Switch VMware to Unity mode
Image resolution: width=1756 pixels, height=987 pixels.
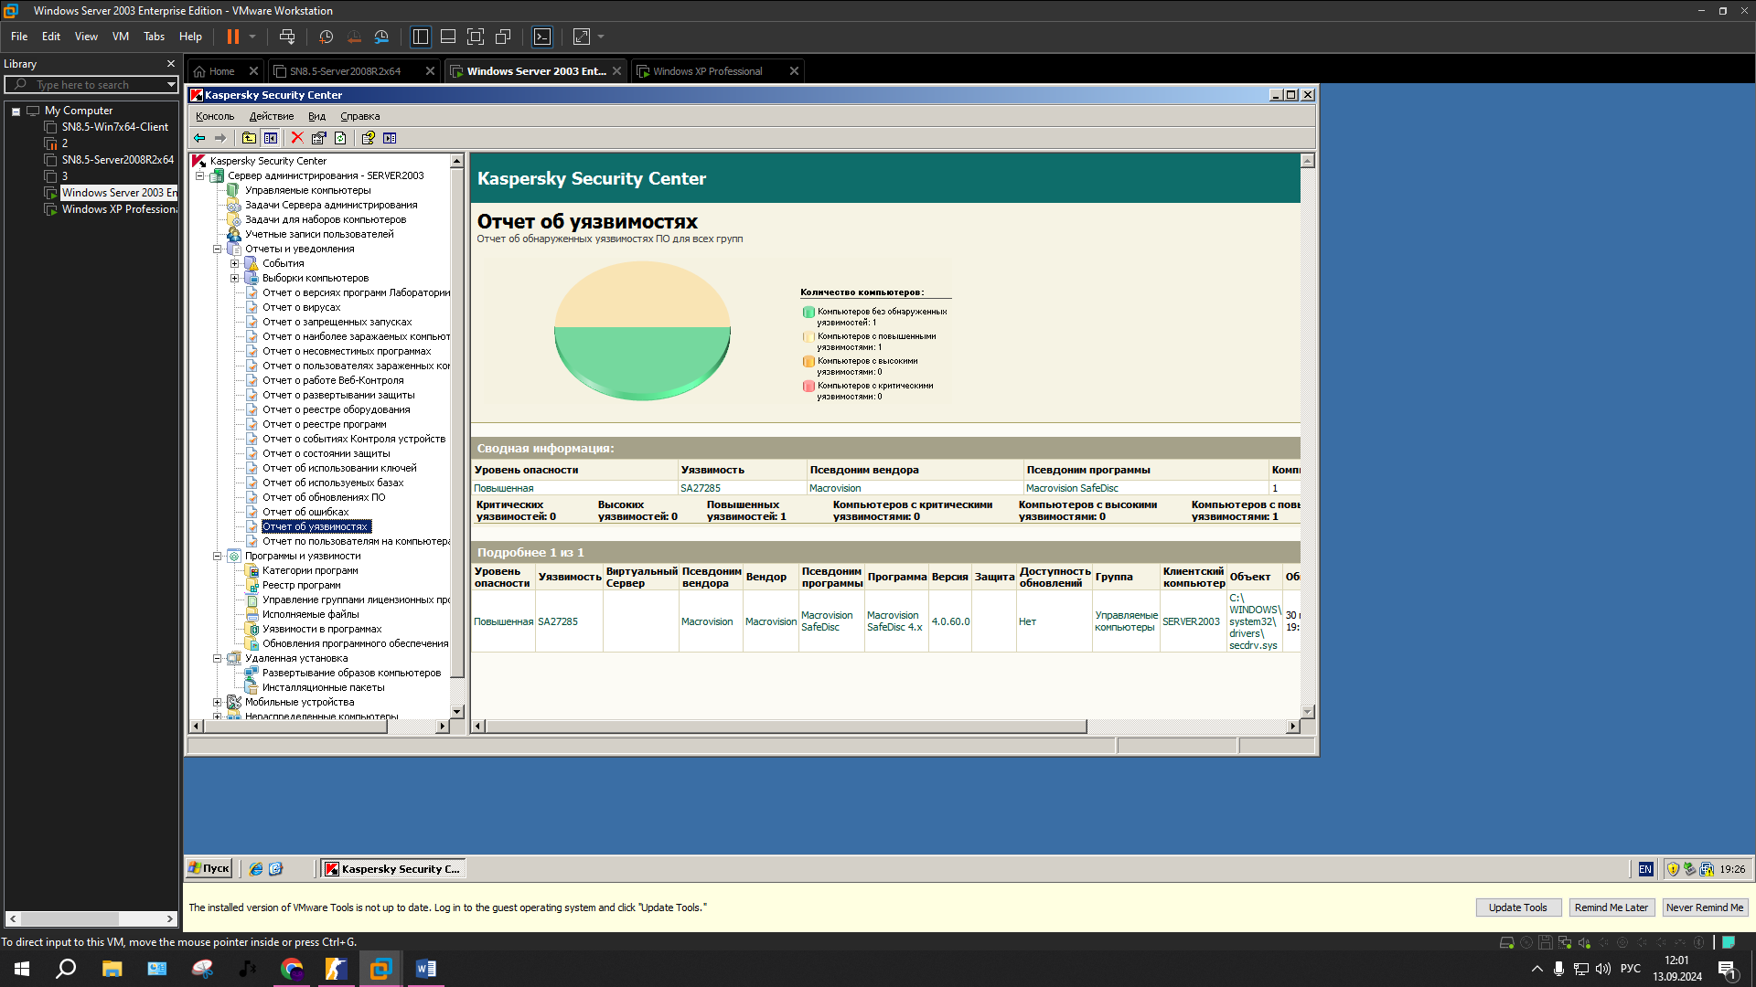pos(503,37)
